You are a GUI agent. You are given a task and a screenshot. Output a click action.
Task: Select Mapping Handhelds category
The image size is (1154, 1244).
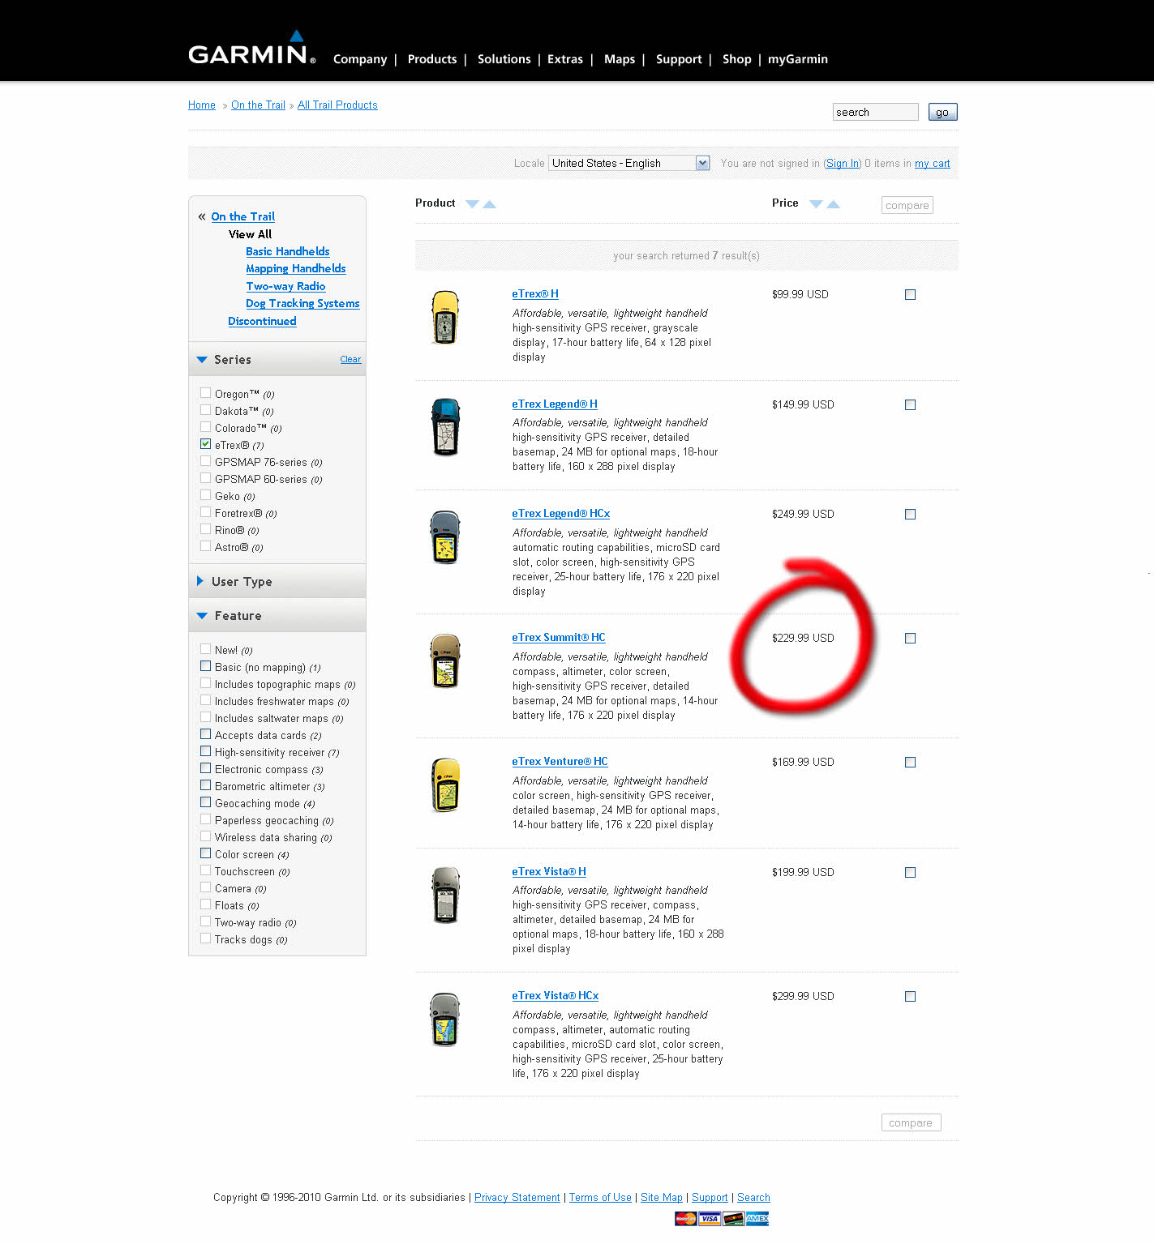pyautogui.click(x=296, y=268)
